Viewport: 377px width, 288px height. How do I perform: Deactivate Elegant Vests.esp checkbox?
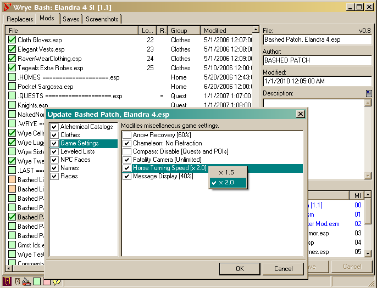coord(12,49)
